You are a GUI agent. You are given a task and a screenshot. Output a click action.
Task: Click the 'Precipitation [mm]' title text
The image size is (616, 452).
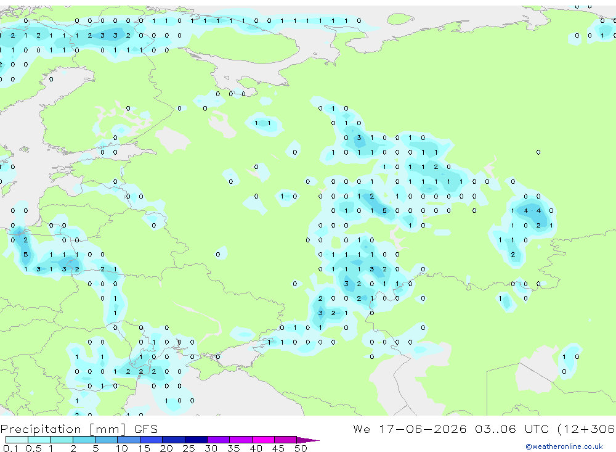click(63, 429)
